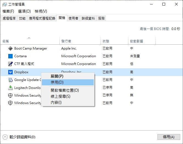Click Microsoft Corporation publisher in Cortana row
The width and height of the screenshot is (183, 144).
(79, 56)
